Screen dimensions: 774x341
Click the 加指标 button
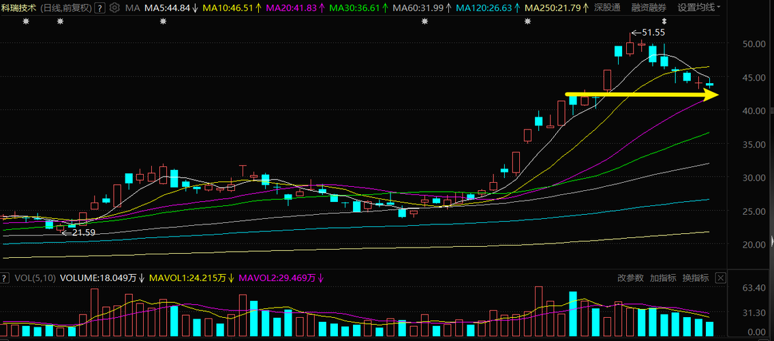pyautogui.click(x=663, y=278)
